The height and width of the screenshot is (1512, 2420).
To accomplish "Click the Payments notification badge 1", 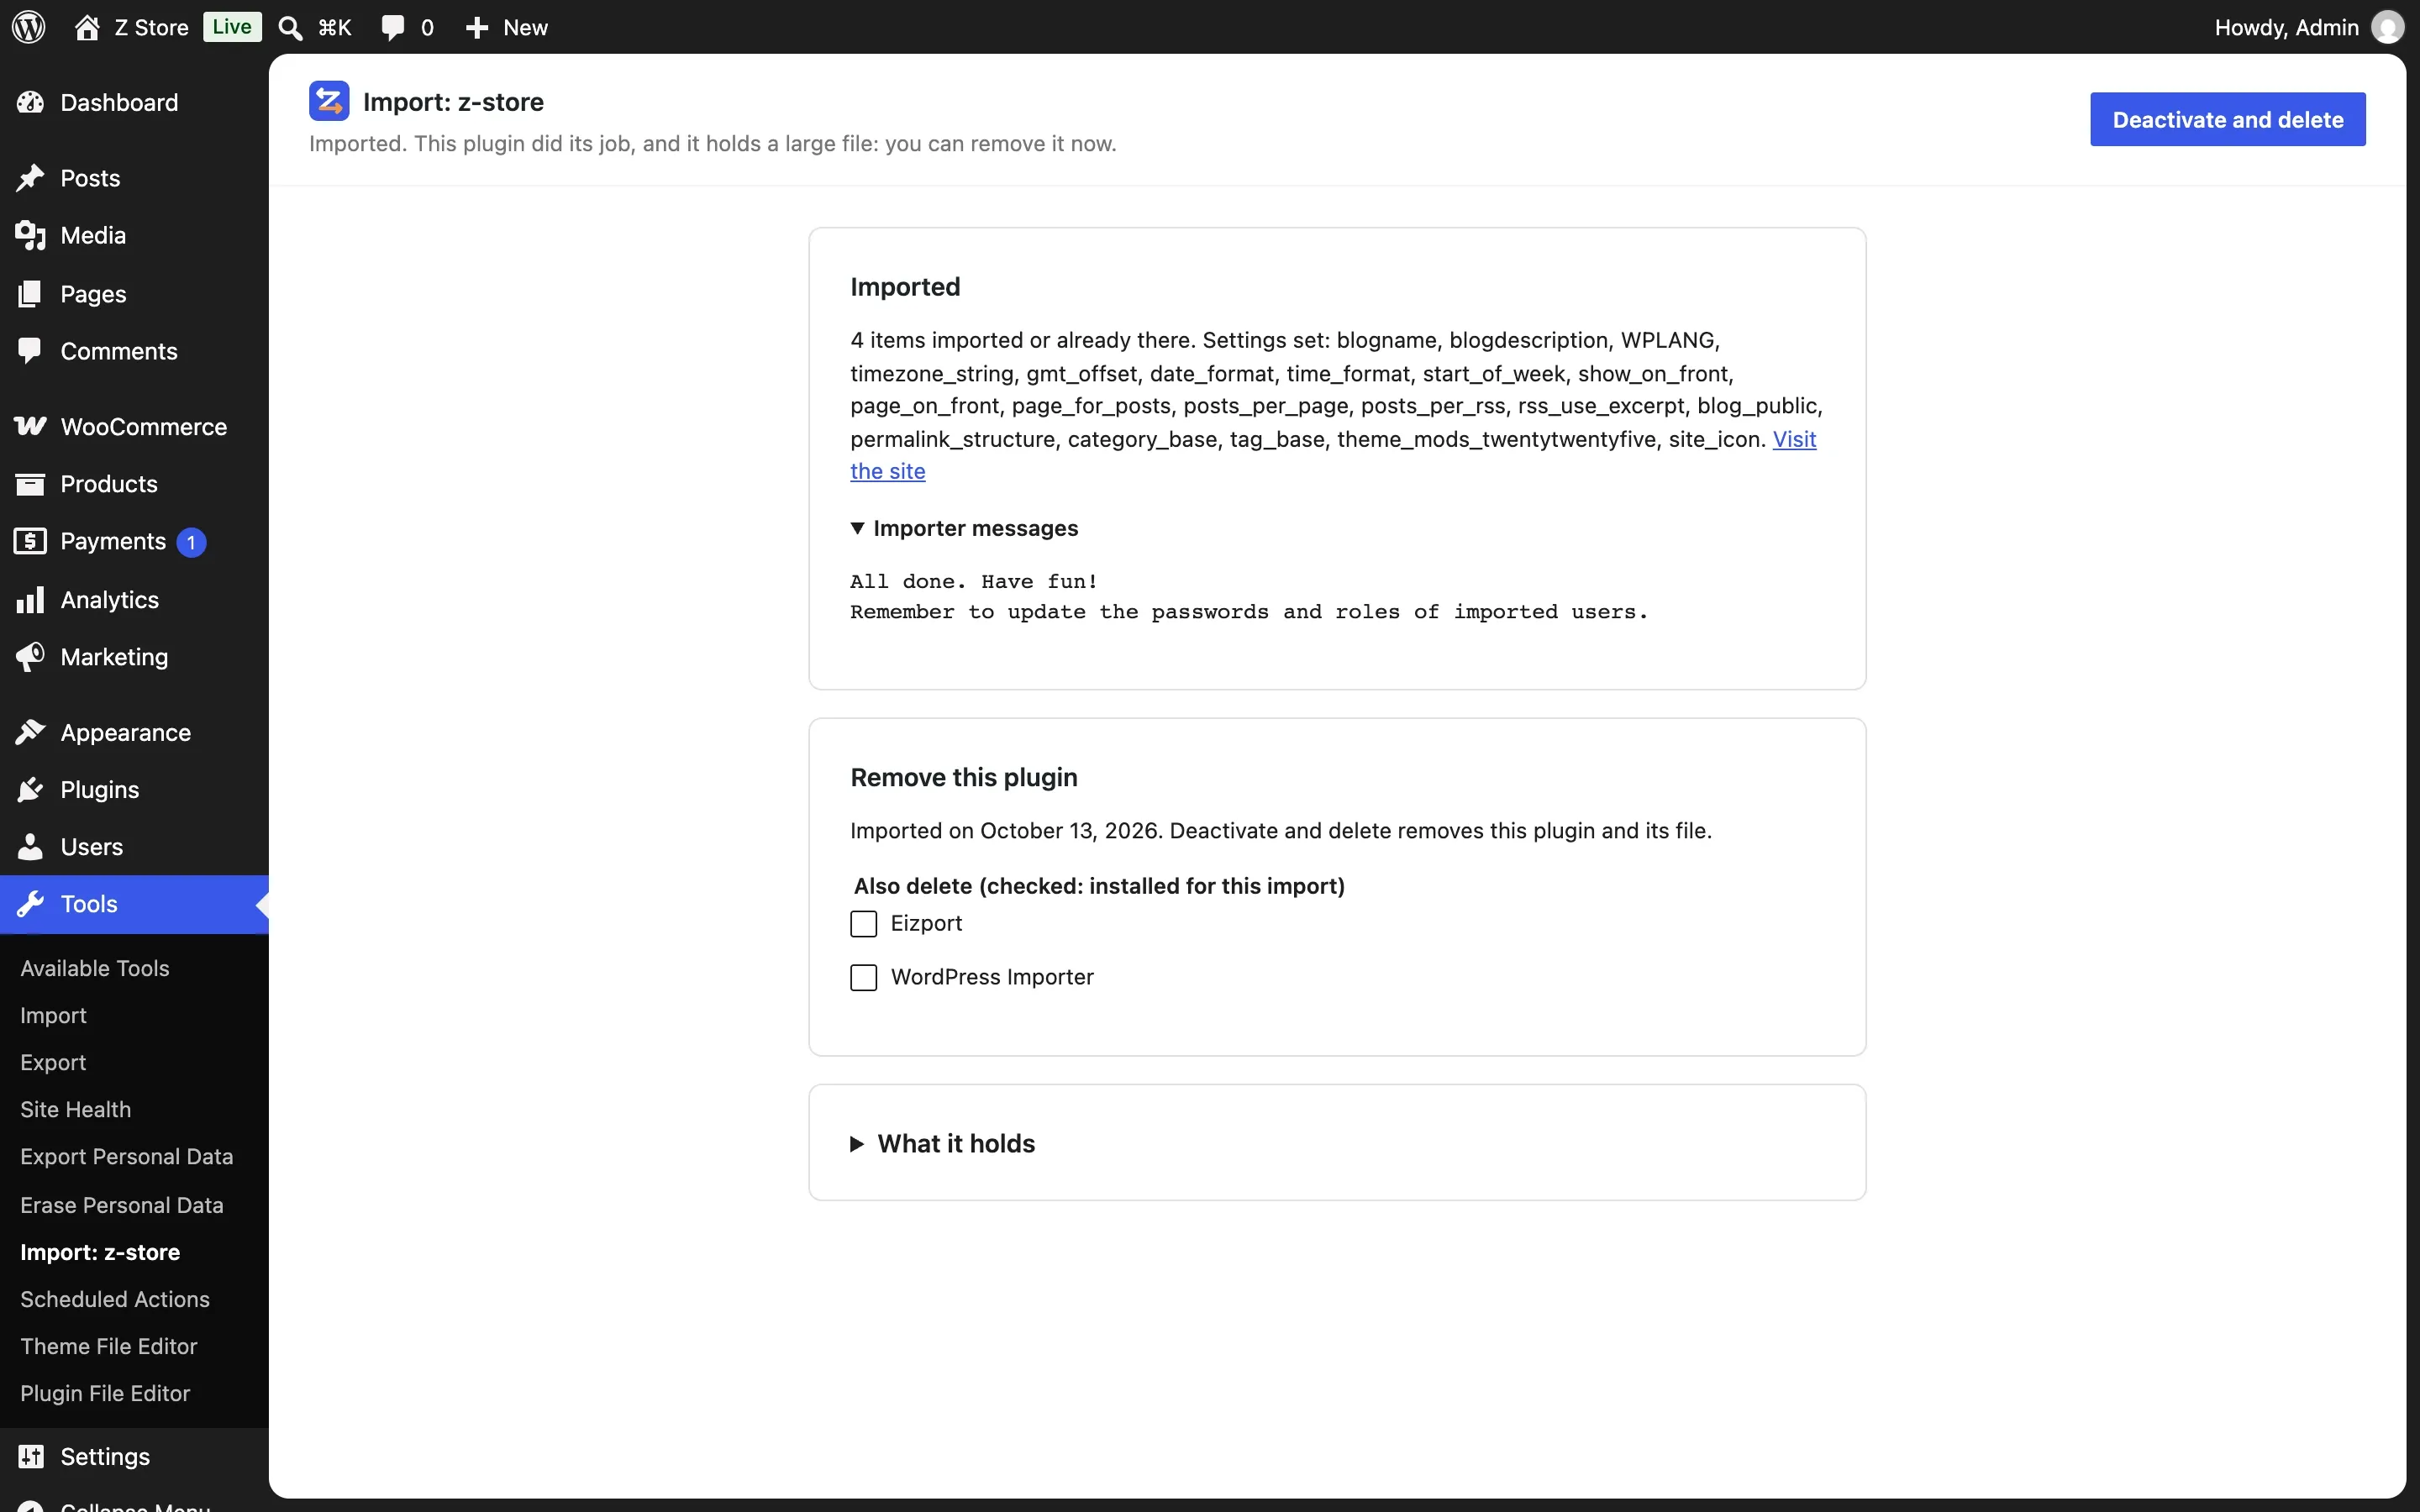I will 191,542.
